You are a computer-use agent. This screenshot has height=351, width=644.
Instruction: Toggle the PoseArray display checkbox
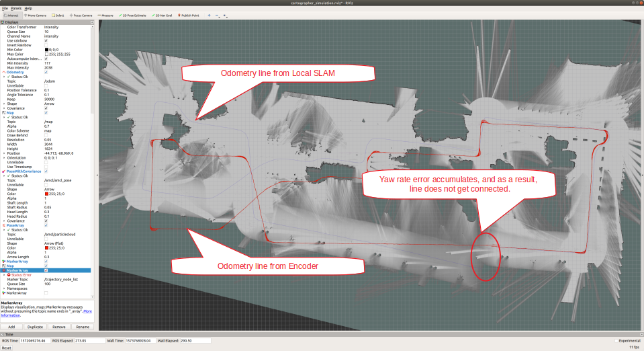point(46,225)
